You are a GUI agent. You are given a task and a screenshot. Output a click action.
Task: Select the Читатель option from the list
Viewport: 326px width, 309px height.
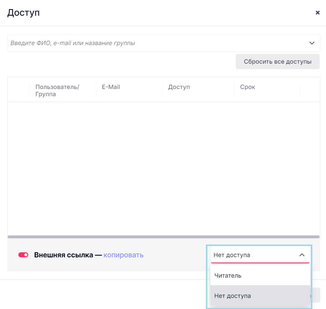pos(228,276)
